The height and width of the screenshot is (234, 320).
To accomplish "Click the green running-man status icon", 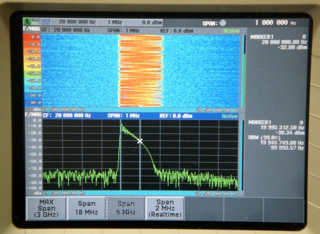I will [x=27, y=22].
